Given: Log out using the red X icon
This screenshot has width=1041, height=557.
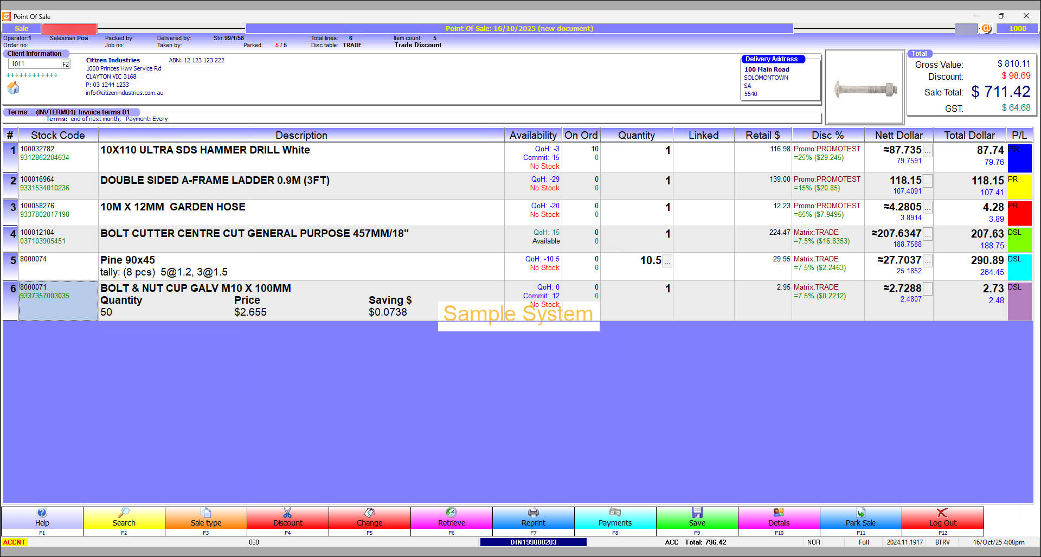Looking at the screenshot, I should coord(943,512).
